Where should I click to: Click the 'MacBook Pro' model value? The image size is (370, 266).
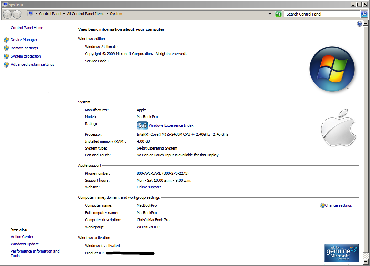point(147,117)
